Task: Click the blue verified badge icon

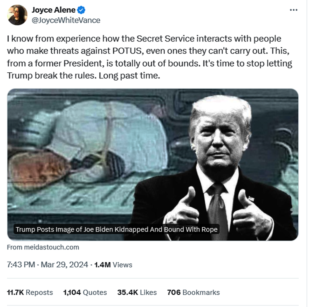Action: 81,10
